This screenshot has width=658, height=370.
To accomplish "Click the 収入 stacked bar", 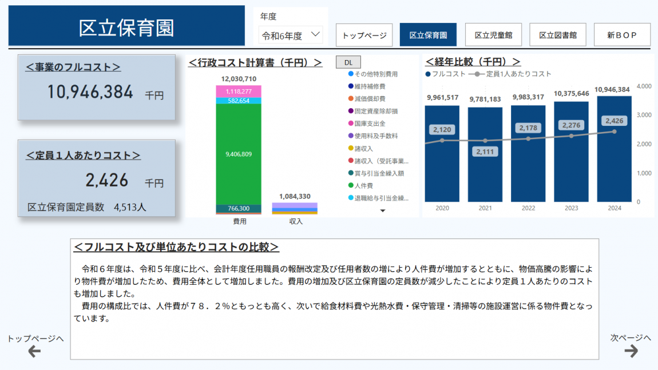I will coord(295,208).
